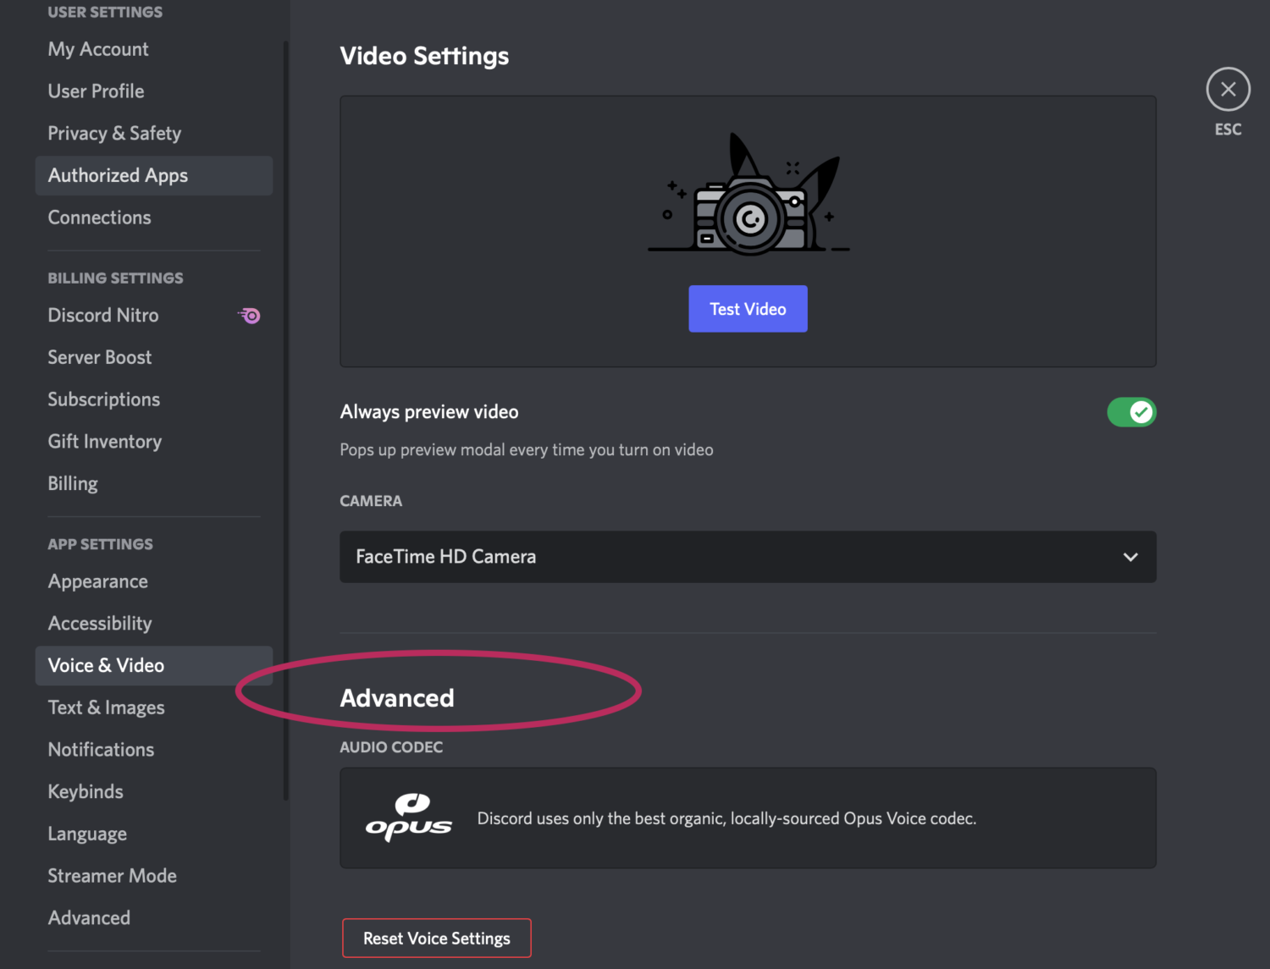The image size is (1270, 969).
Task: View Gift Inventory page
Action: click(154, 442)
